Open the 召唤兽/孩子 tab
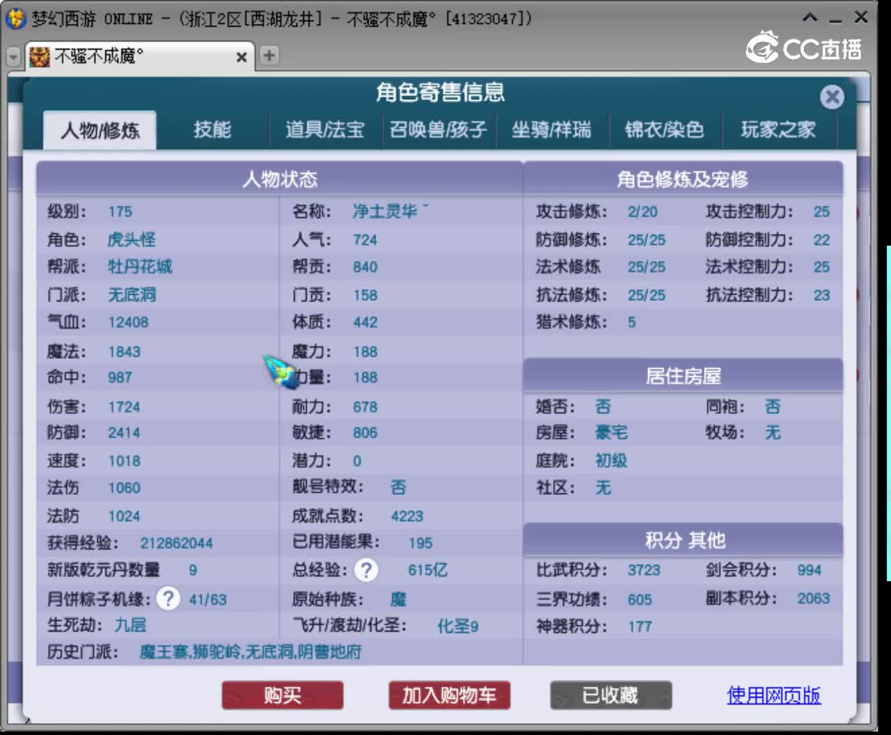 click(x=438, y=129)
